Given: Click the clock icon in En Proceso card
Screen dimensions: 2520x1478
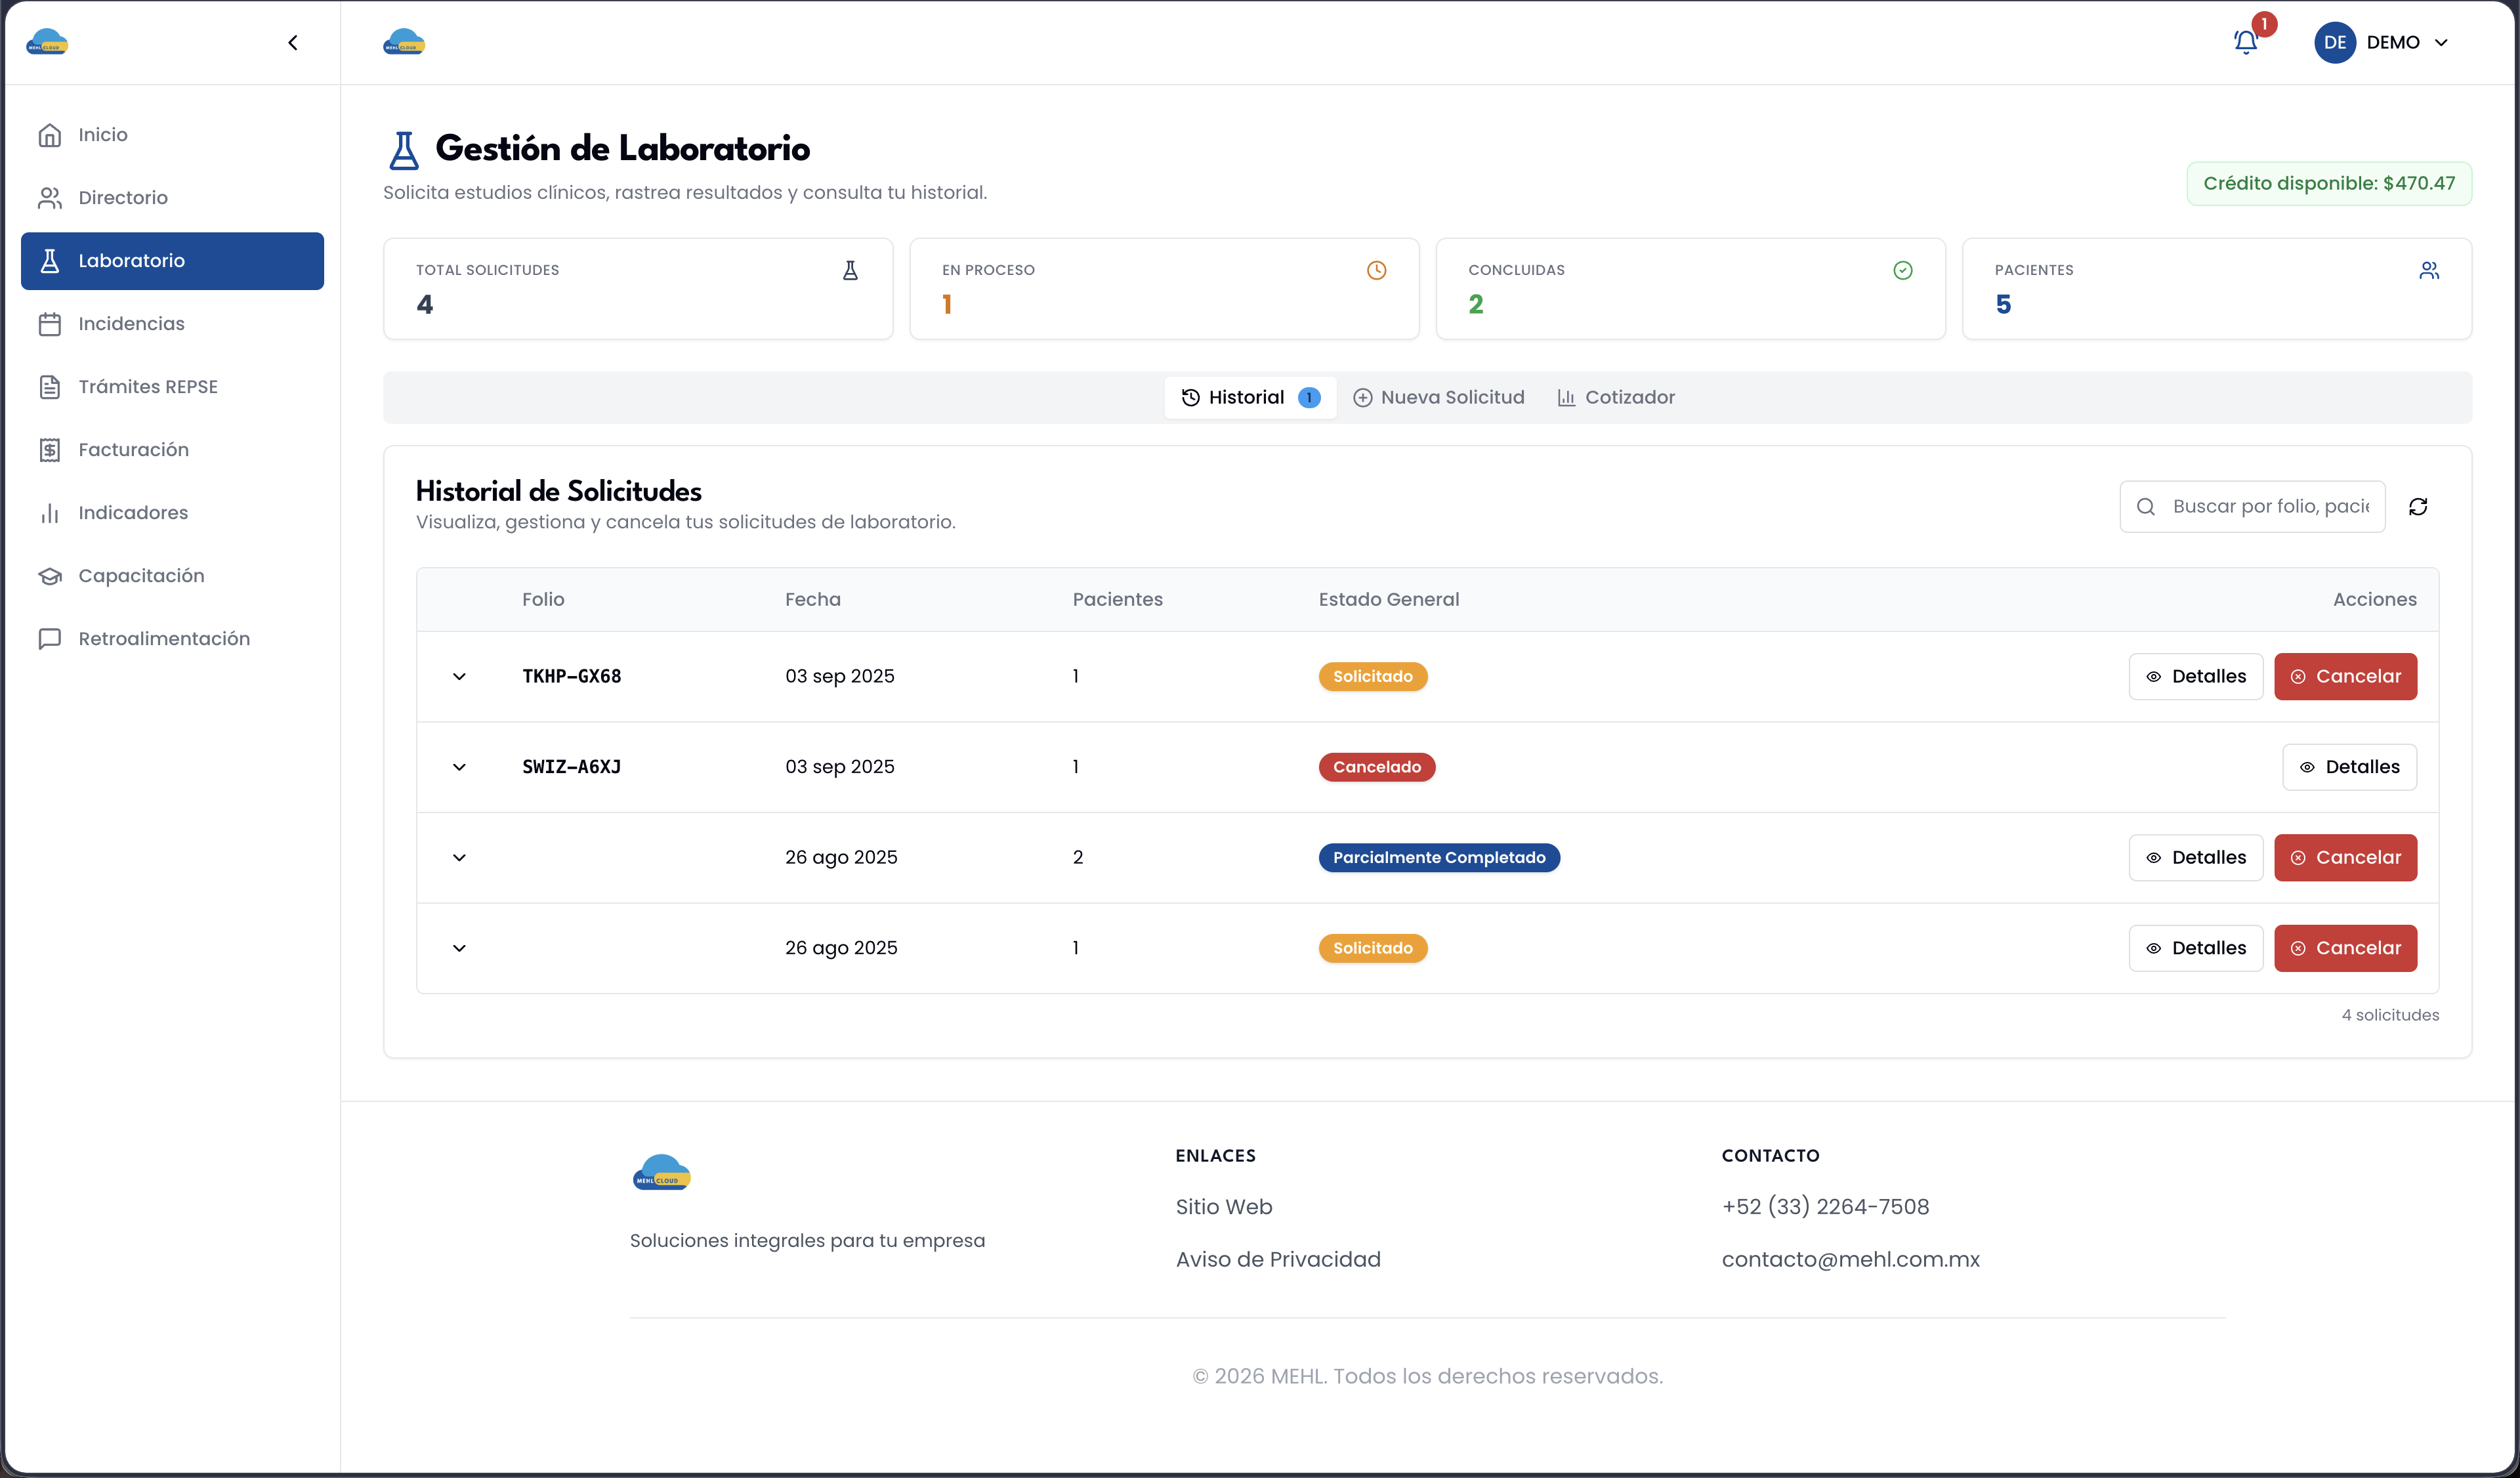Looking at the screenshot, I should (x=1376, y=270).
